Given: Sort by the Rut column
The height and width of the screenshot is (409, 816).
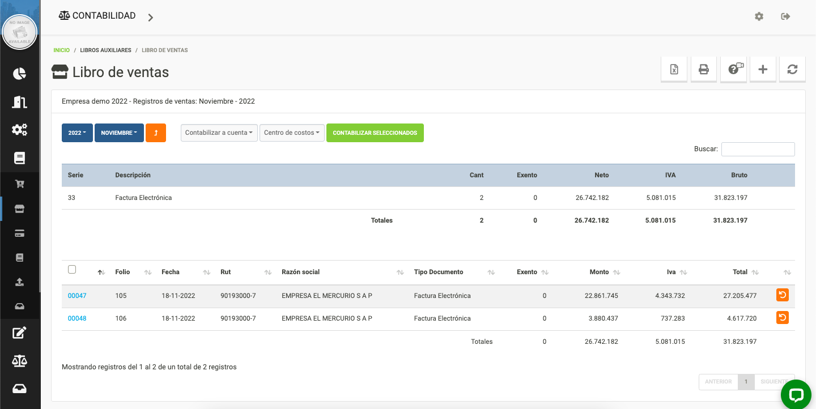Looking at the screenshot, I should click(x=245, y=272).
